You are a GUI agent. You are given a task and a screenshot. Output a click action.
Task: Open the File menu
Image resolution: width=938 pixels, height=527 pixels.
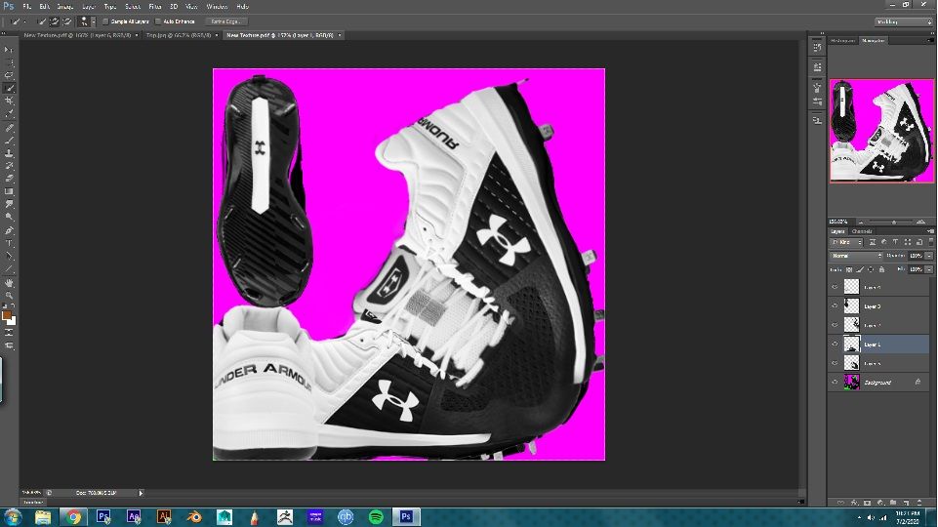click(x=27, y=7)
